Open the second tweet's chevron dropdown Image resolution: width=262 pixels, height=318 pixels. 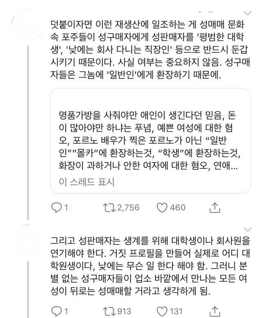(x=247, y=229)
